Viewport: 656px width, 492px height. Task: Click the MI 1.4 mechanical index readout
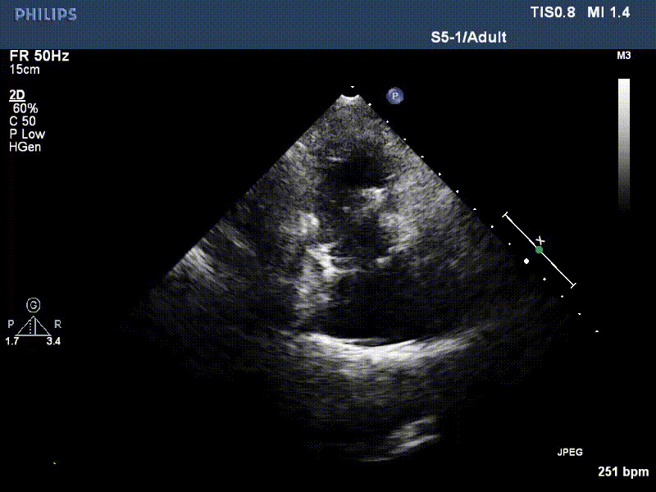click(x=617, y=13)
